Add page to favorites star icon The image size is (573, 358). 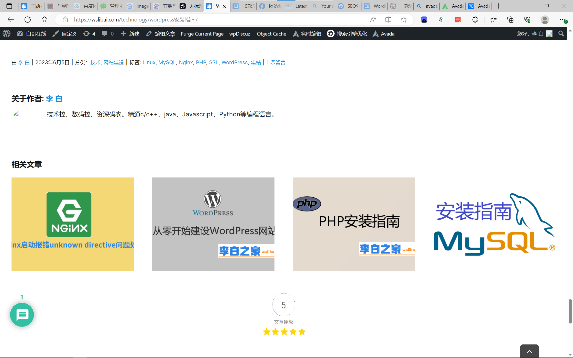point(404,20)
